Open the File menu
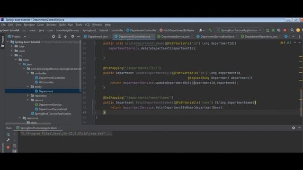 point(3,25)
